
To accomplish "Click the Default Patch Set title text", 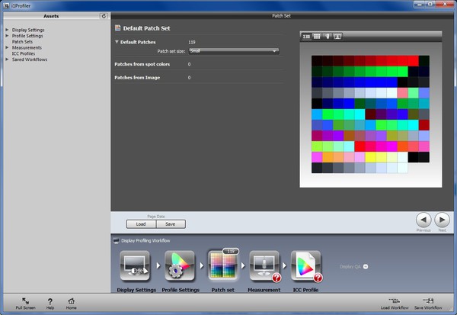I will click(146, 28).
